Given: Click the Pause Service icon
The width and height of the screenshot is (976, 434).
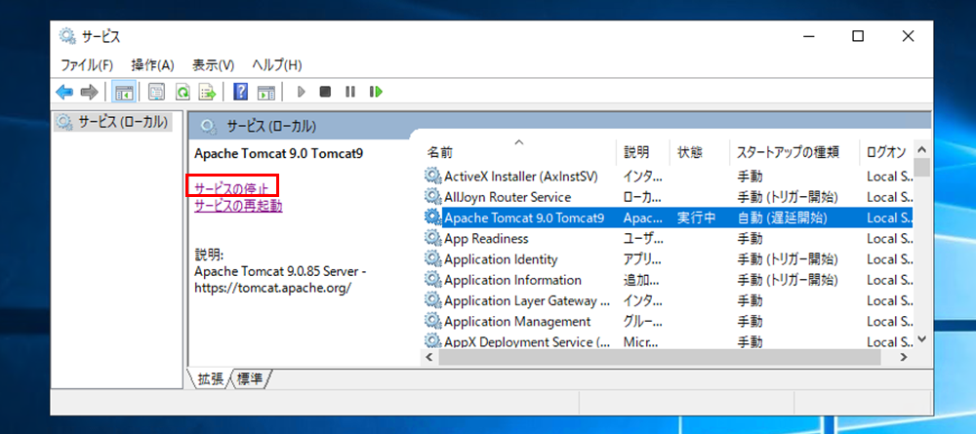Looking at the screenshot, I should tap(349, 92).
